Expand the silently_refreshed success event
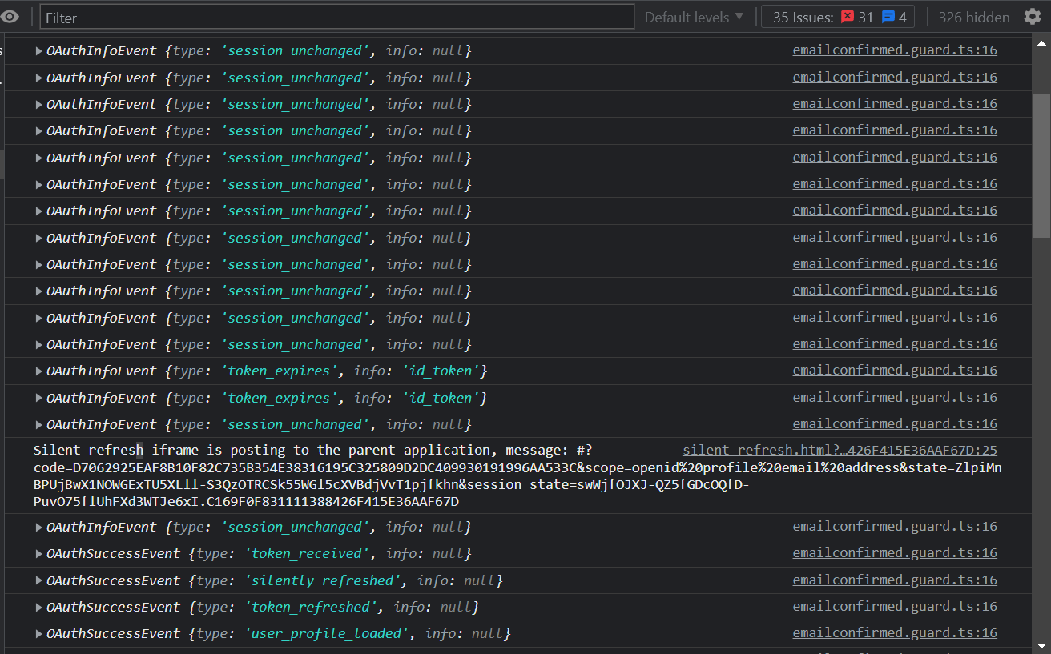Image resolution: width=1051 pixels, height=654 pixels. pos(38,580)
